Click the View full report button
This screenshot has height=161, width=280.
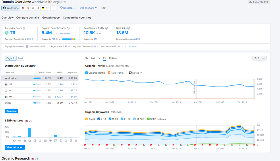click(15, 148)
